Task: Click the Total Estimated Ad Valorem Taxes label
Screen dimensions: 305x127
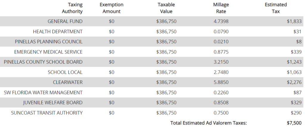Action: point(208,123)
